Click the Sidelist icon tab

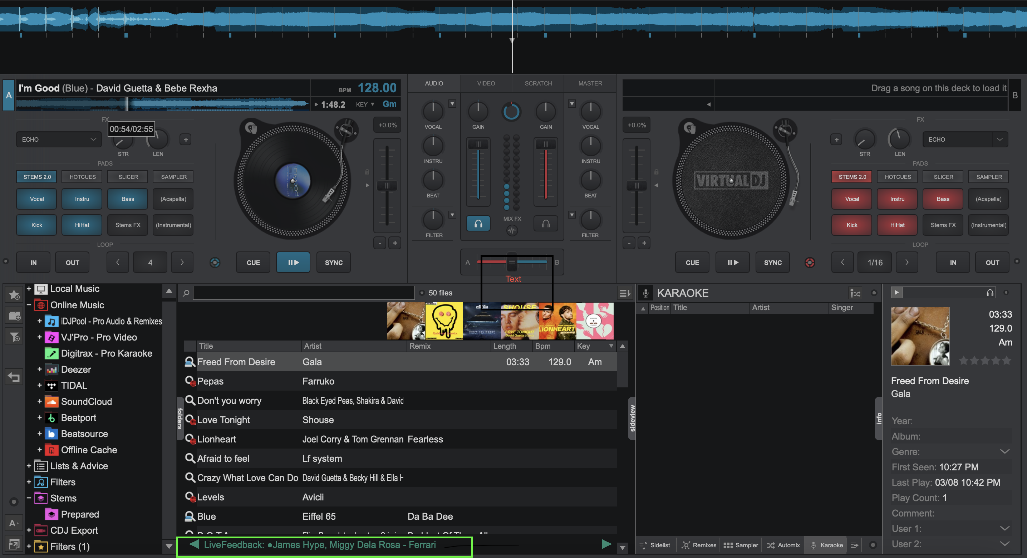pos(656,545)
